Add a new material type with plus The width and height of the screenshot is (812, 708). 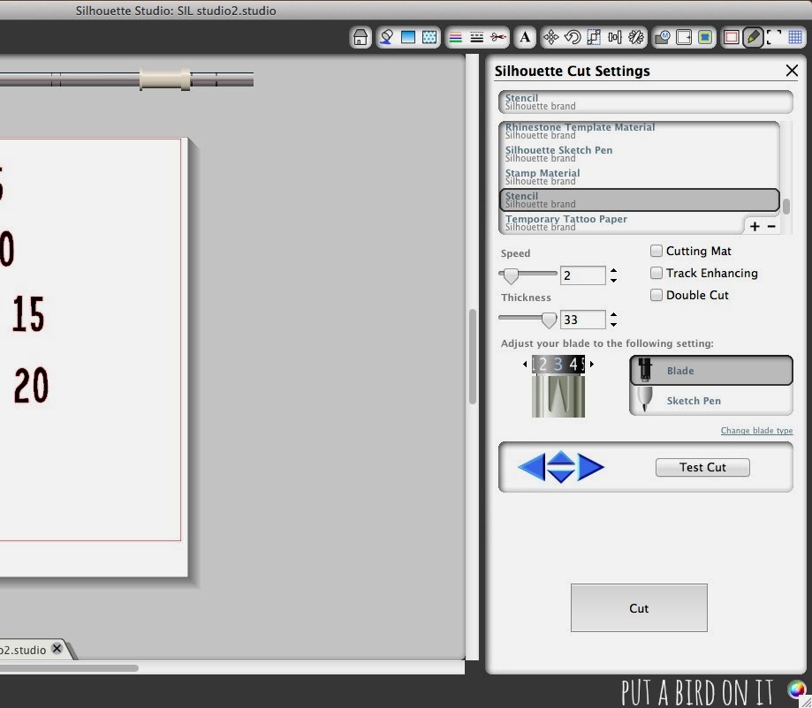click(x=755, y=226)
